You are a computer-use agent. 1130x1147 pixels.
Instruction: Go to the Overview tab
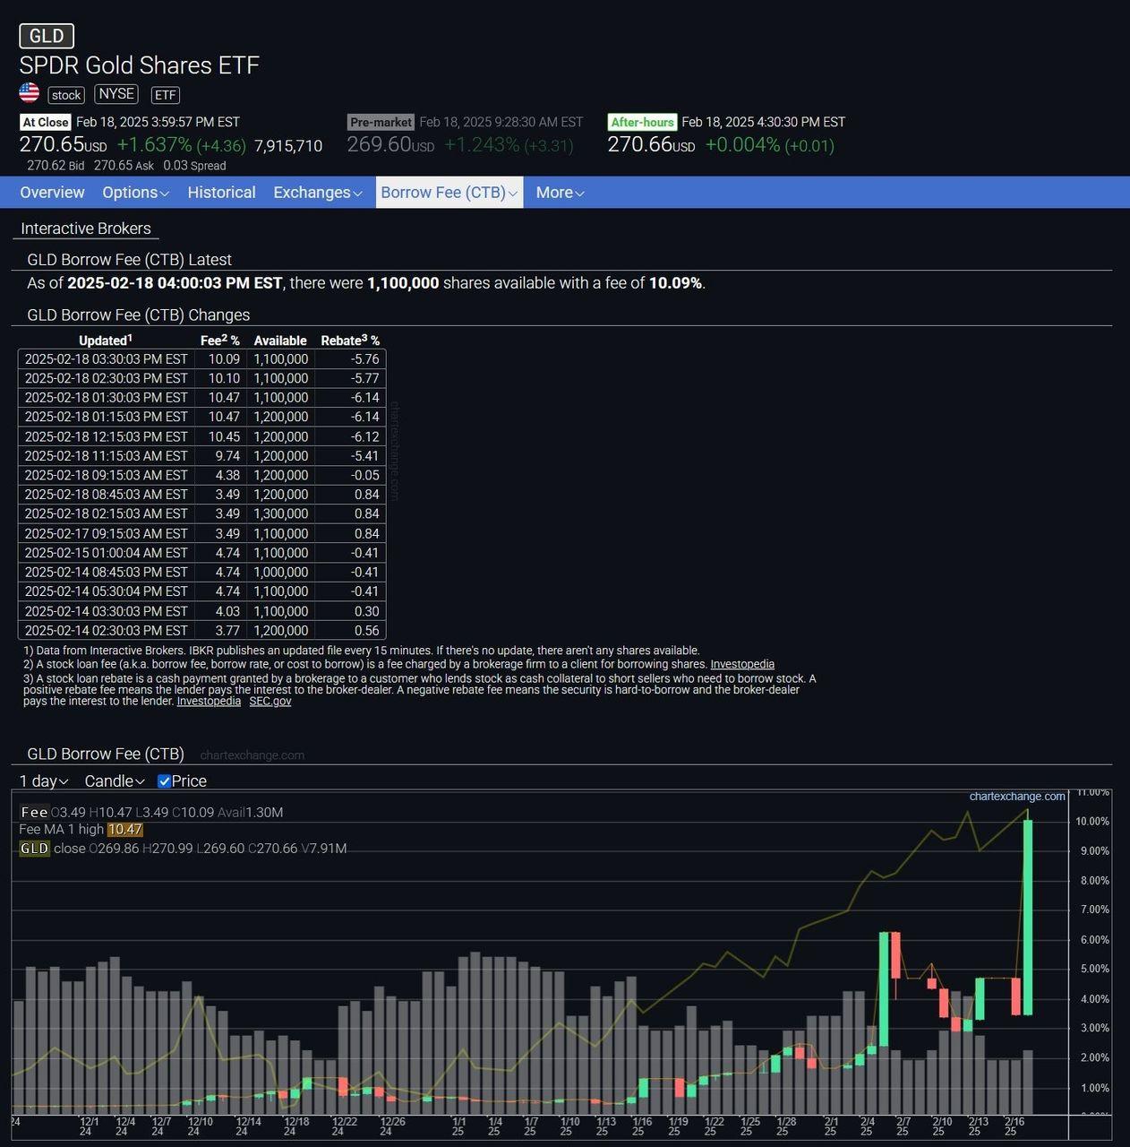[x=52, y=193]
